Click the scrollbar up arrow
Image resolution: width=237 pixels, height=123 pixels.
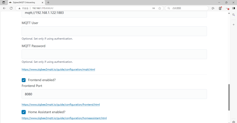click(229, 13)
